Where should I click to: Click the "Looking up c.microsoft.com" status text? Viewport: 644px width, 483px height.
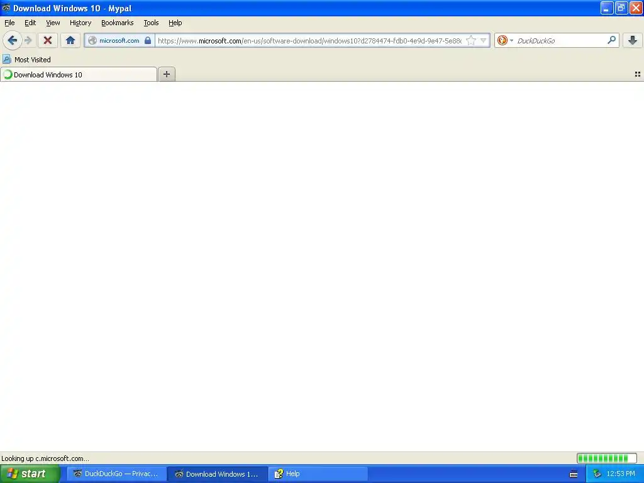(x=45, y=458)
